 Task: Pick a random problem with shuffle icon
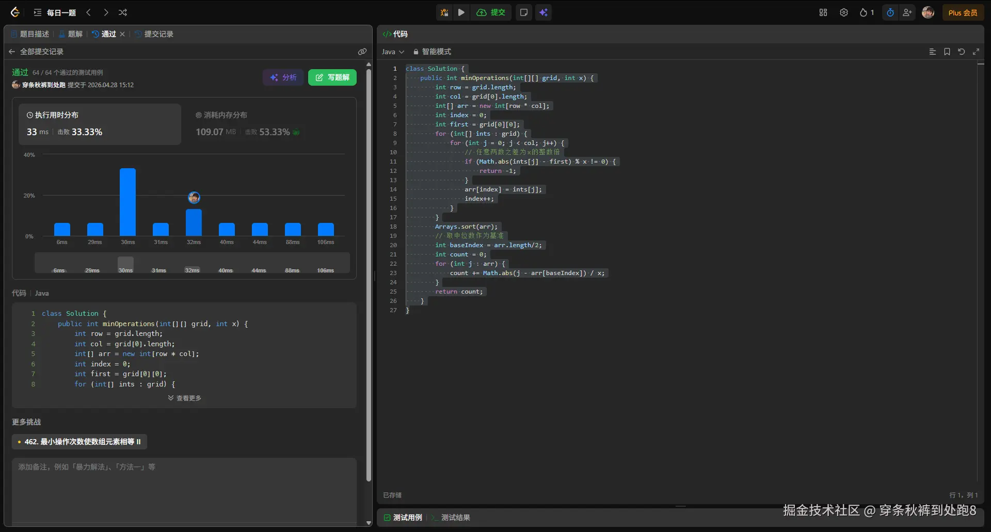point(123,12)
